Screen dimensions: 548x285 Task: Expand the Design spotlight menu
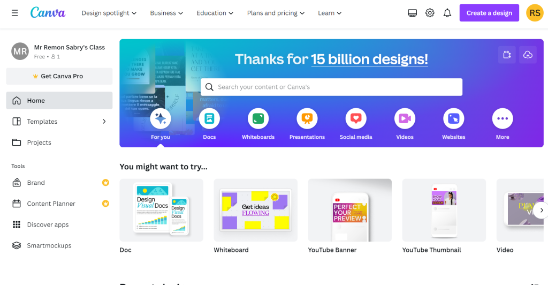coord(109,13)
